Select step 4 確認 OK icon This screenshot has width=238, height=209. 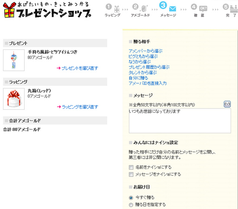(203, 9)
